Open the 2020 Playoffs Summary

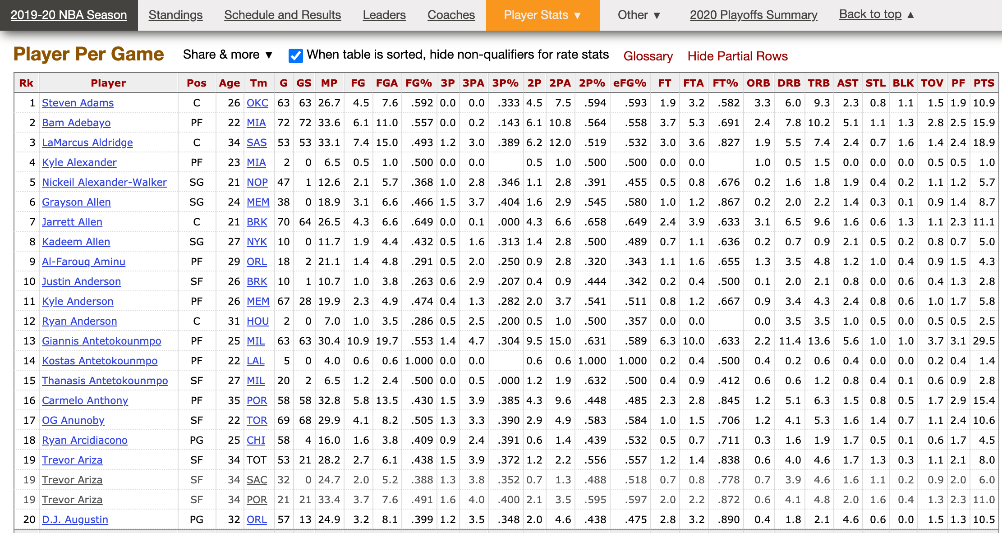click(x=753, y=15)
